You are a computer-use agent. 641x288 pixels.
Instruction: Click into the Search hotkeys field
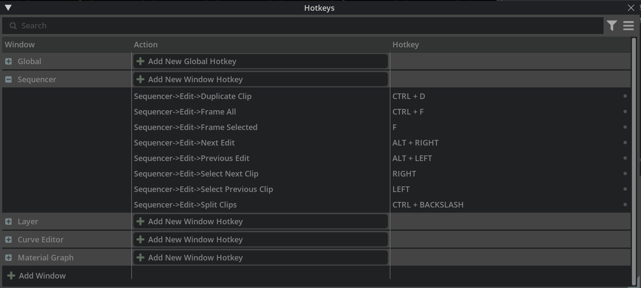pos(302,26)
